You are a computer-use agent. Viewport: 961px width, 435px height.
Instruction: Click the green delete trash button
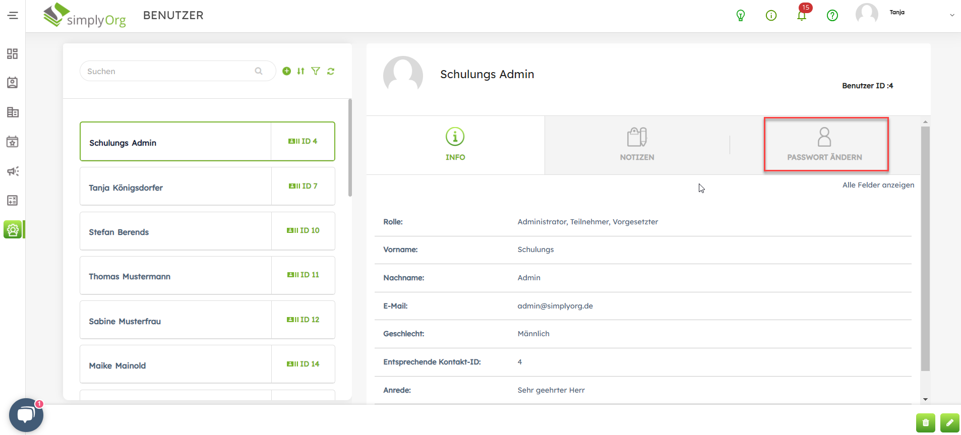pyautogui.click(x=925, y=423)
